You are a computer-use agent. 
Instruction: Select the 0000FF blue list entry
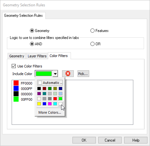[23, 89]
